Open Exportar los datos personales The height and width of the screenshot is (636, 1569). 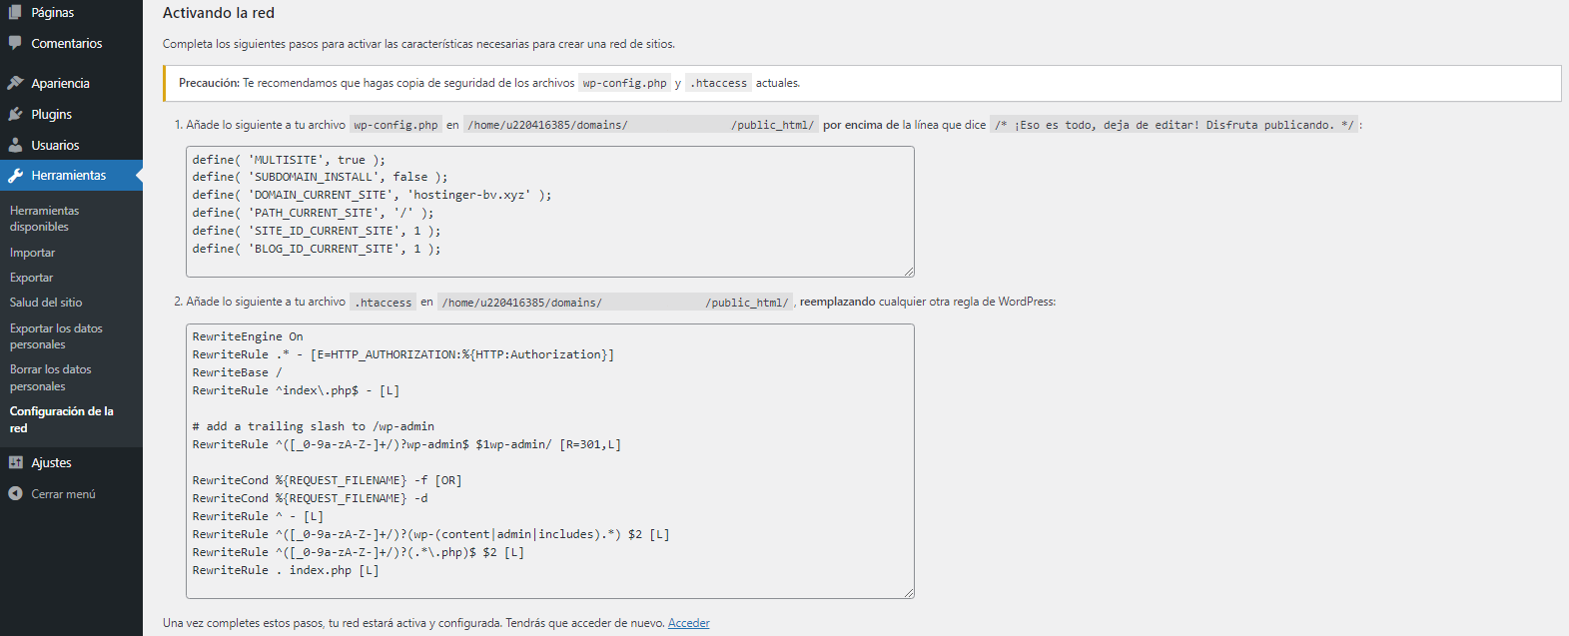pyautogui.click(x=56, y=336)
